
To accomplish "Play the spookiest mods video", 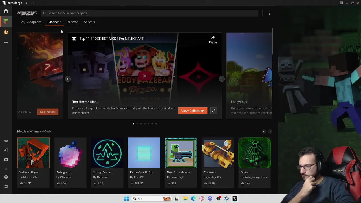I will coord(145,76).
